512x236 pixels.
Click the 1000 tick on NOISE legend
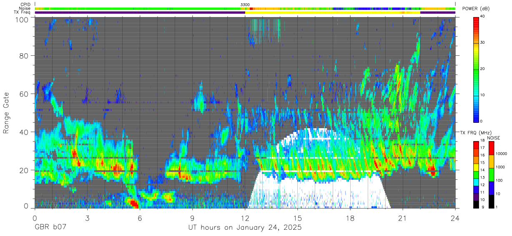tap(499, 167)
